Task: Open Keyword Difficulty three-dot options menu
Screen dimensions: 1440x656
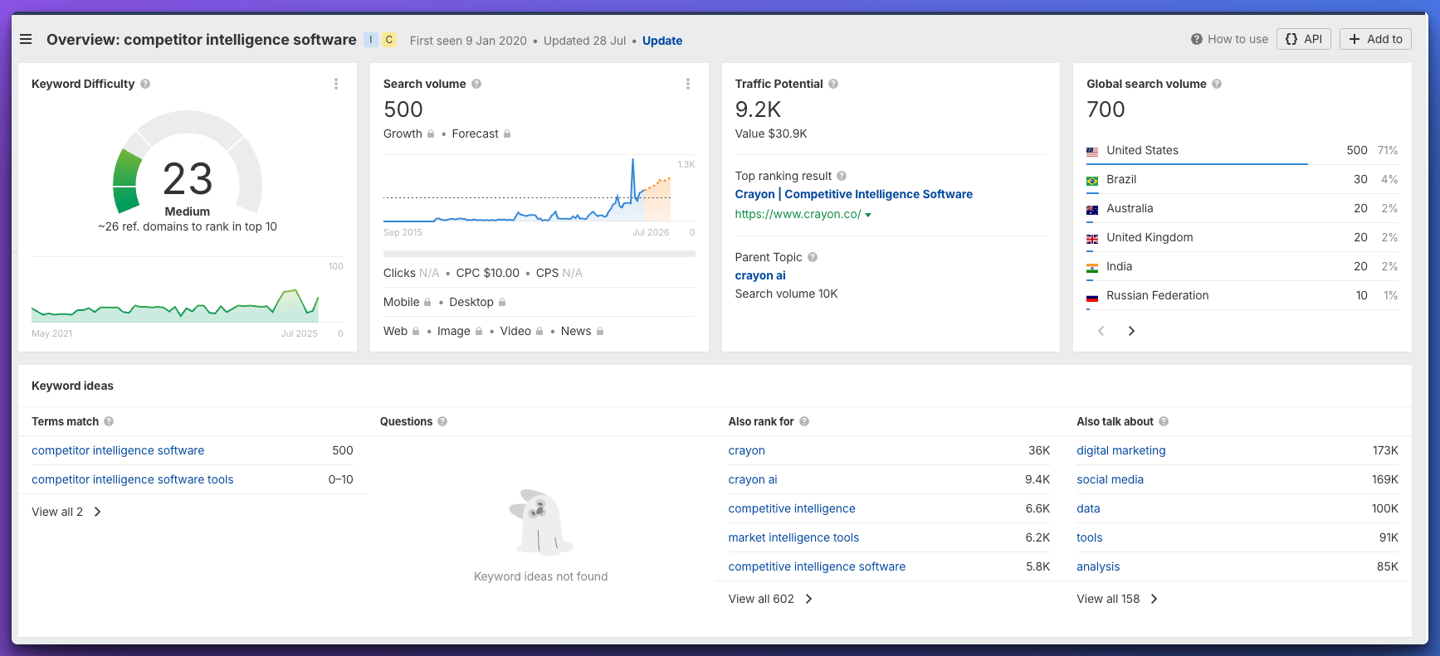Action: (336, 84)
